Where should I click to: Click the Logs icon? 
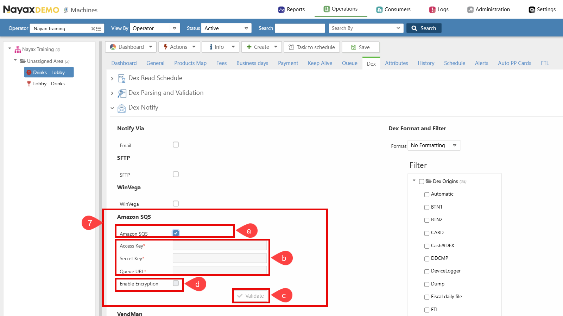coord(432,9)
